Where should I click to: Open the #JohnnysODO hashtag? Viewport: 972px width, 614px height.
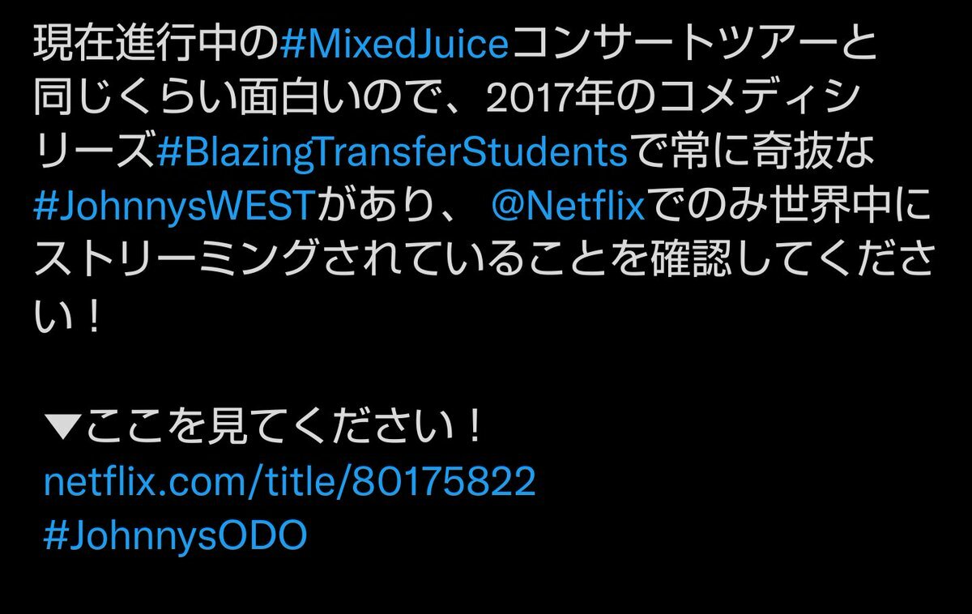(x=176, y=535)
